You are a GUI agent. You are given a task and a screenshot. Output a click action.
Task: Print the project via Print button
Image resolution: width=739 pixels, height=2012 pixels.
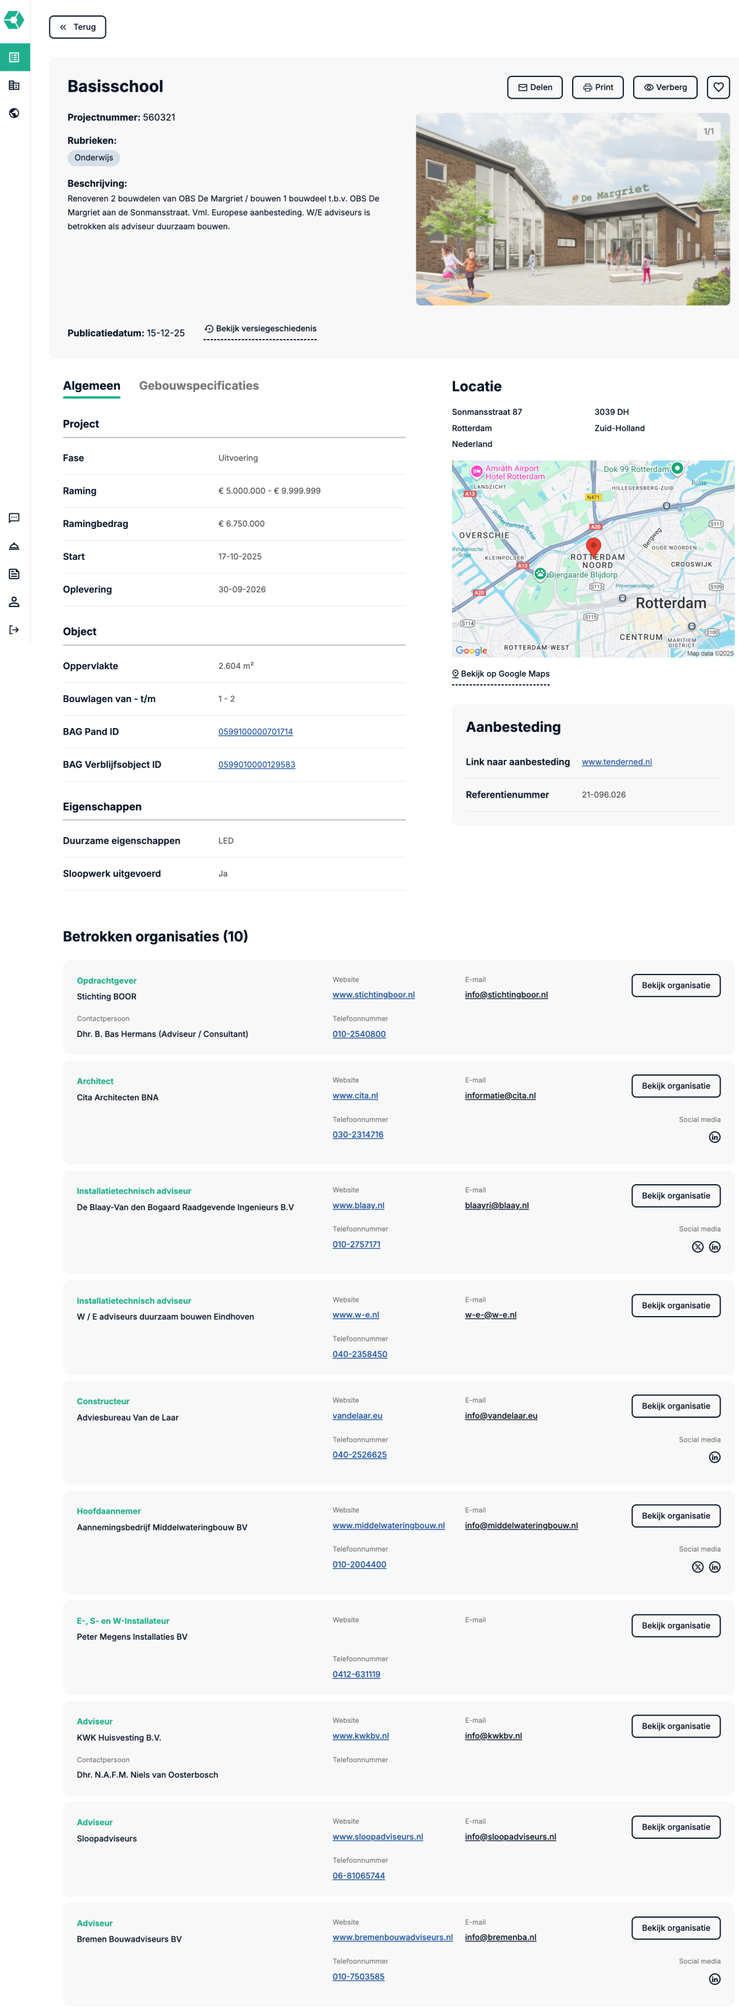pyautogui.click(x=598, y=88)
